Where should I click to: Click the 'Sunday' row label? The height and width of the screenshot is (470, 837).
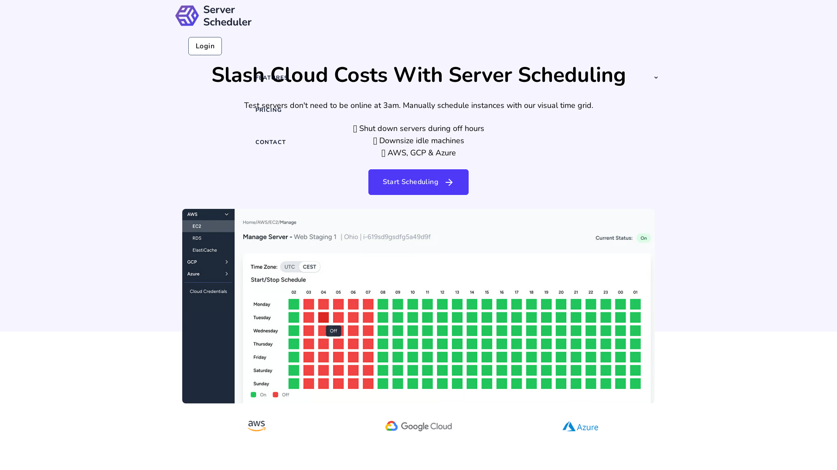point(261,384)
